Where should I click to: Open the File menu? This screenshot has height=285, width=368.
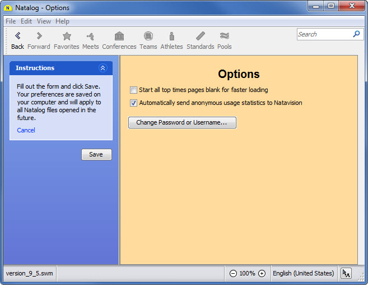[11, 21]
